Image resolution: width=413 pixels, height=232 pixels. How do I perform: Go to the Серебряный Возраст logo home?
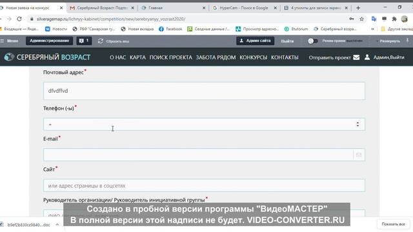pyautogui.click(x=47, y=57)
